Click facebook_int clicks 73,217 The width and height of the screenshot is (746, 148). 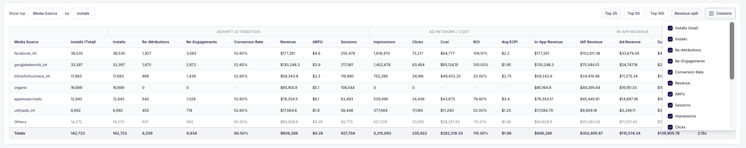click(x=418, y=53)
